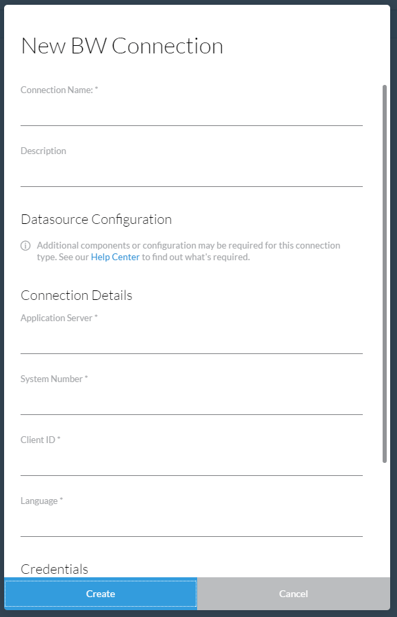397x617 pixels.
Task: Cancel the new BW connection dialog
Action: tap(294, 594)
